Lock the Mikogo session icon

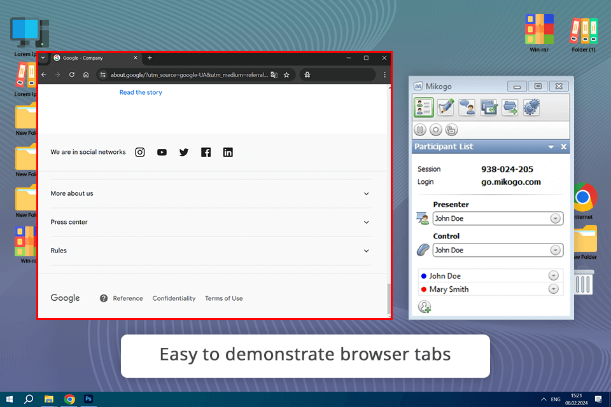pyautogui.click(x=451, y=130)
